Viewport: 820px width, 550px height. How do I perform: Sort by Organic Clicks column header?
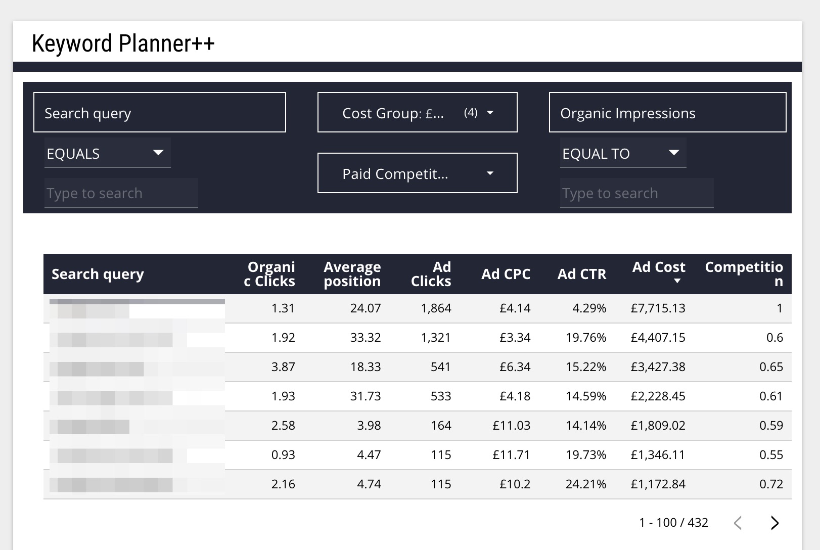[270, 274]
